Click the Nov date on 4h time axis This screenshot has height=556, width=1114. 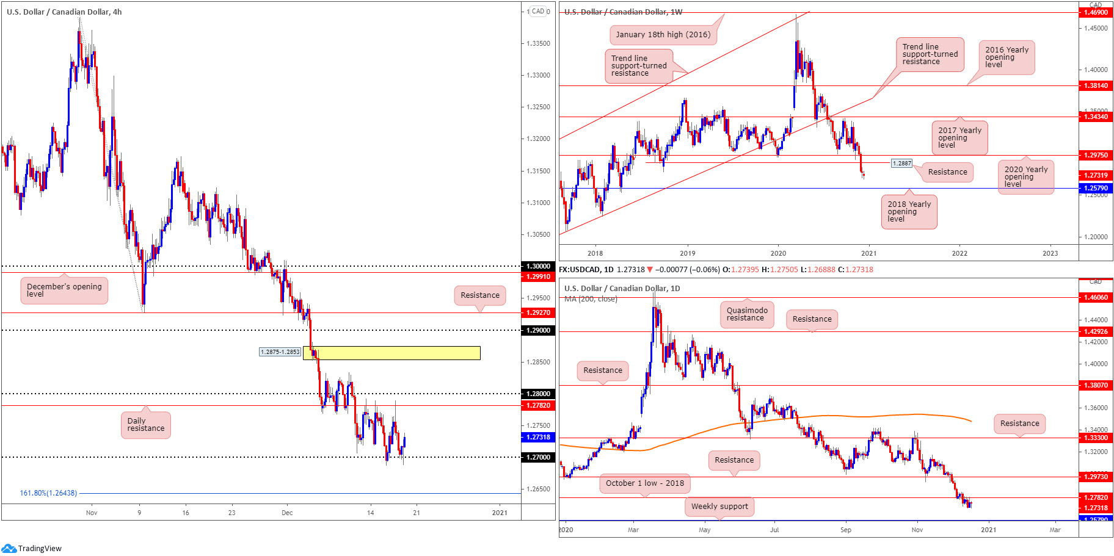pos(92,513)
